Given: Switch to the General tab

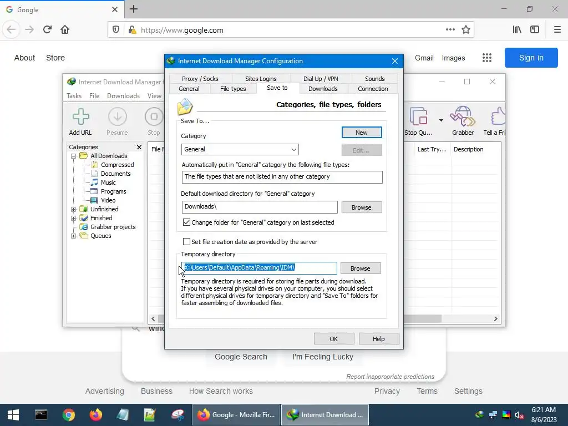Looking at the screenshot, I should pyautogui.click(x=189, y=89).
